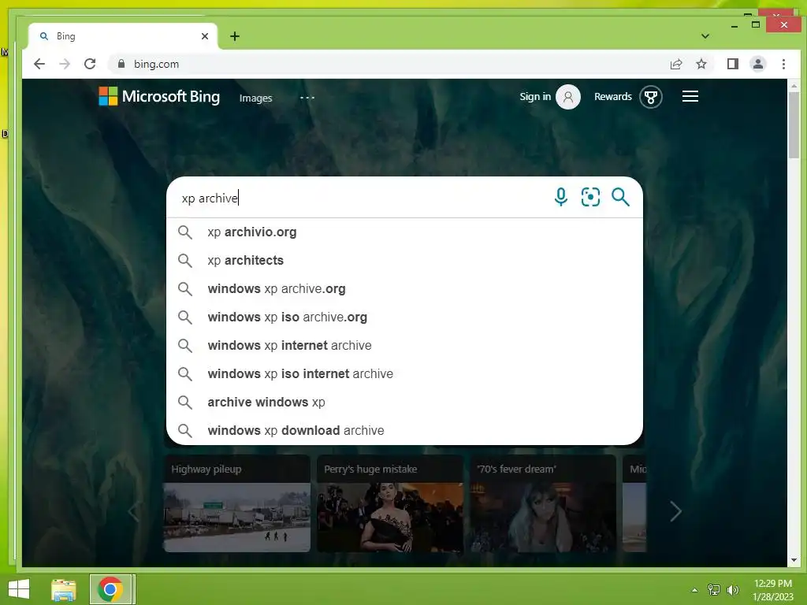Toggle Chrome side panel icon
Viewport: 807px width, 605px height.
pyautogui.click(x=733, y=64)
